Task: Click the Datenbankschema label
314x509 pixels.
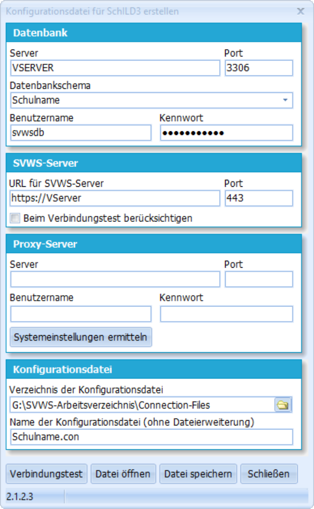Action: pos(50,86)
